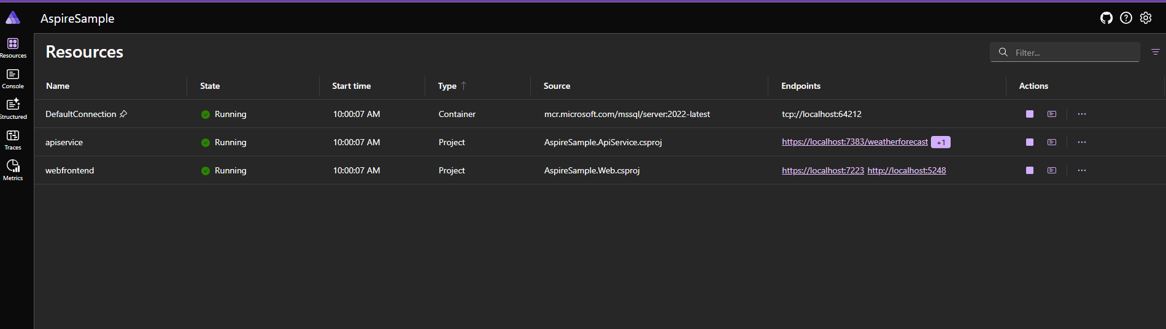The width and height of the screenshot is (1166, 329).
Task: Expand the +1 endpoints badge for apiservice
Action: tap(941, 142)
